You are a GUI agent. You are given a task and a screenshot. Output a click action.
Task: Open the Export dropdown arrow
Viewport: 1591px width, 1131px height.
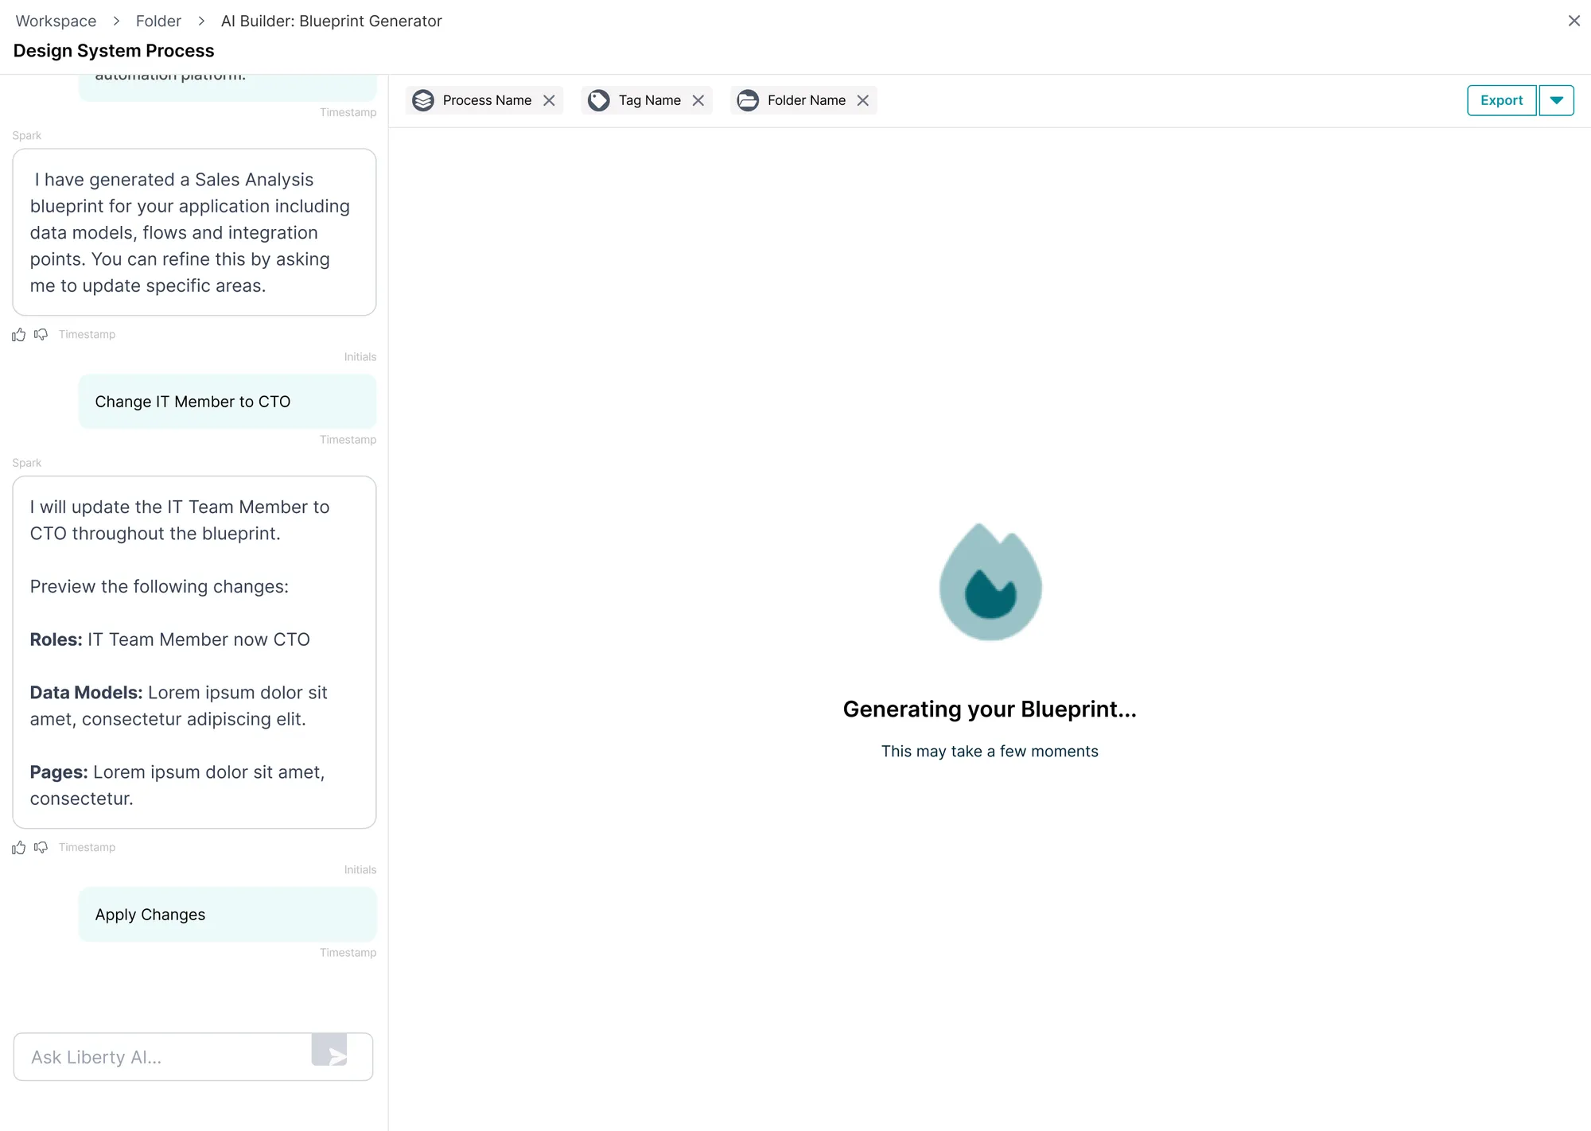[x=1557, y=100]
